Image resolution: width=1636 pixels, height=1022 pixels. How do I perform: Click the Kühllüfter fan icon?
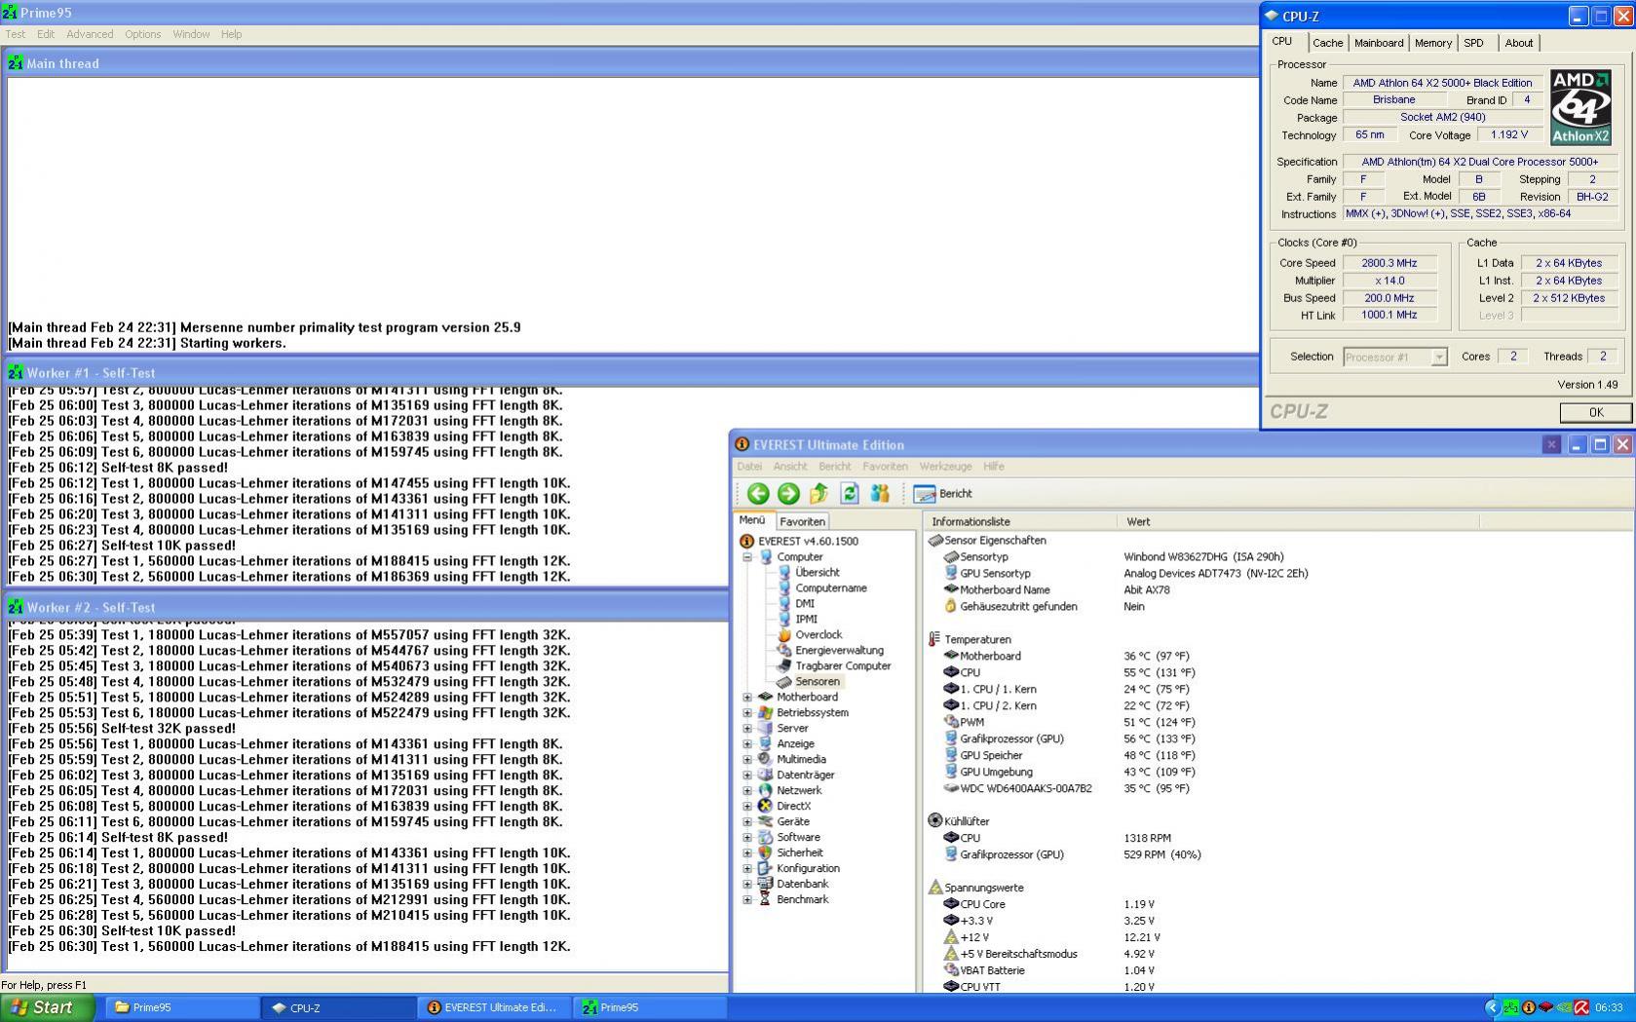tap(934, 820)
